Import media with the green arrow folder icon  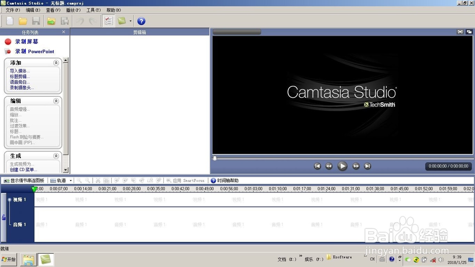point(51,21)
